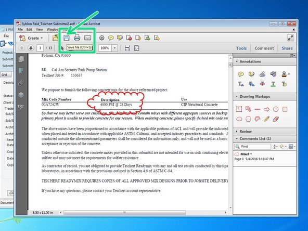308x231 pixels.
Task: Select the Add Note to Text tool
Action: tap(284, 84)
